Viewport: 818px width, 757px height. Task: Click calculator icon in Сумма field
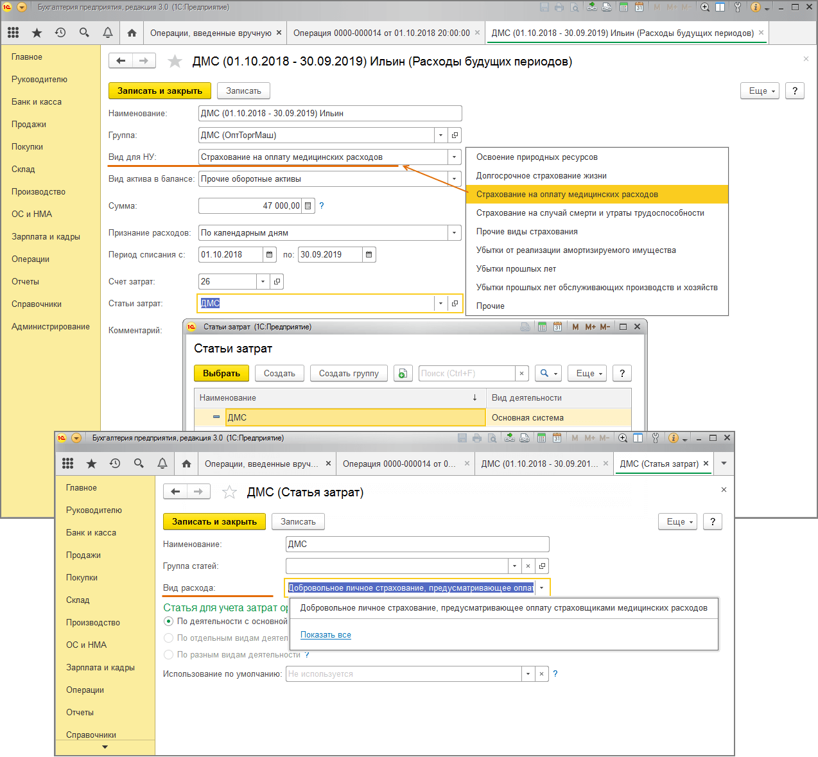[x=308, y=206]
